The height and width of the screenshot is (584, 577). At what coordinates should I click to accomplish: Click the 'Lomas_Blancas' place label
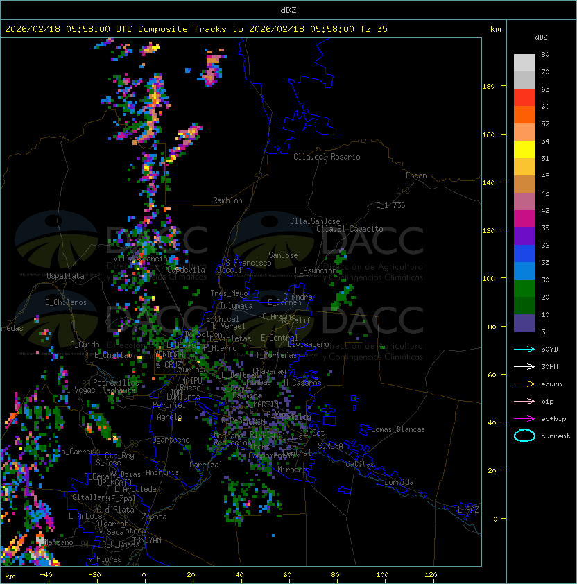(398, 429)
